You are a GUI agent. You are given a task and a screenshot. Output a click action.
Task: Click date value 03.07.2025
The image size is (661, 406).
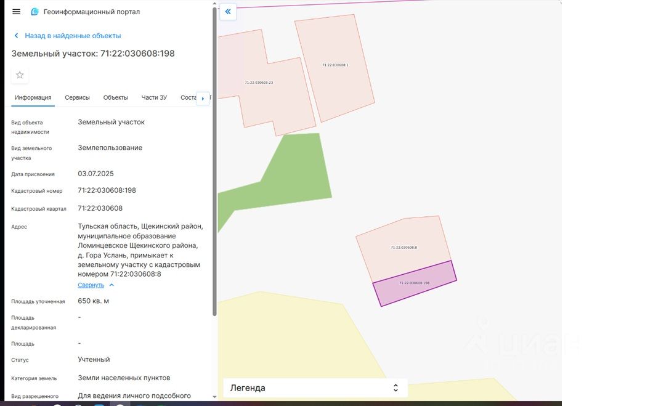point(95,174)
